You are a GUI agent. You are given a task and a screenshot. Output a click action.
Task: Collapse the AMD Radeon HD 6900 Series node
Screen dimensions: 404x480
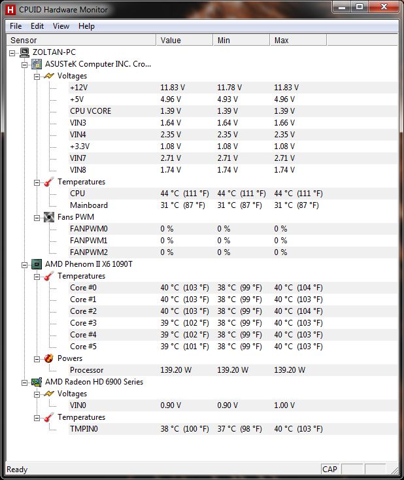point(25,382)
